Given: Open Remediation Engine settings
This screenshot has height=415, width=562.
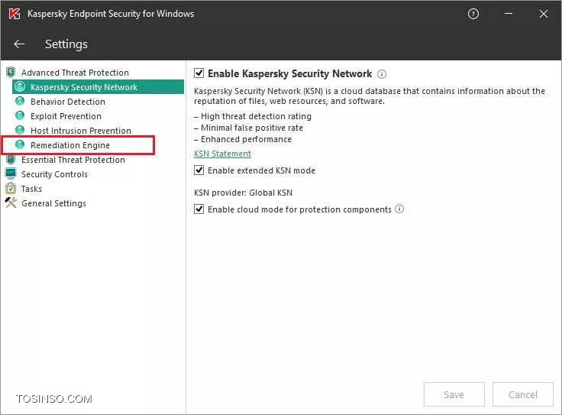Looking at the screenshot, I should [x=70, y=145].
